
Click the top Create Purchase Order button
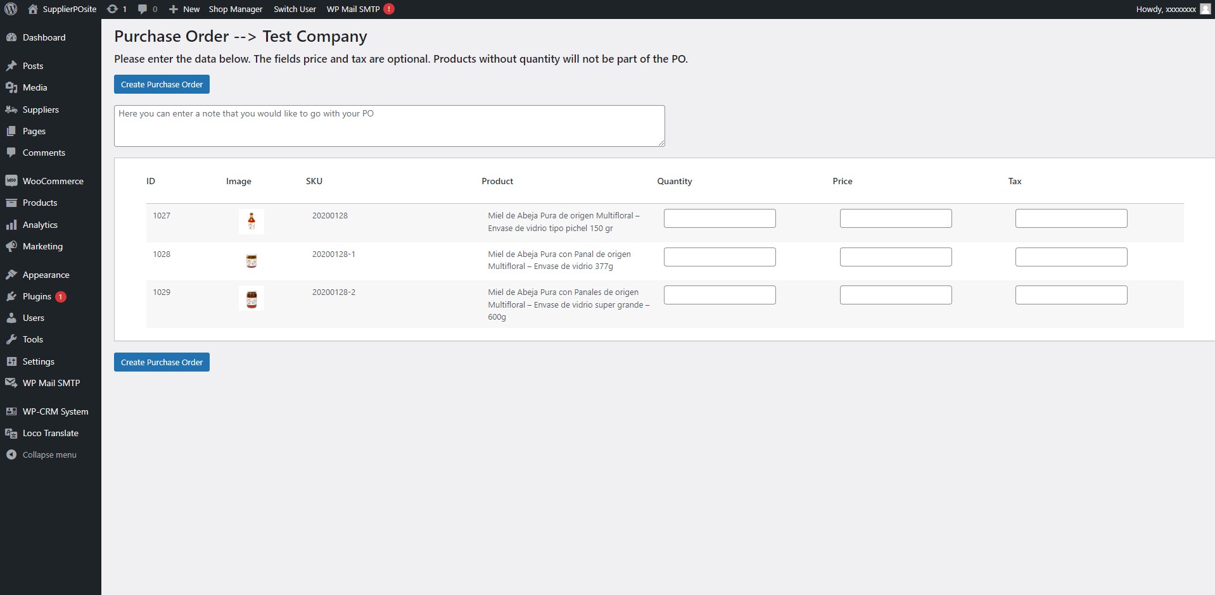pos(162,84)
